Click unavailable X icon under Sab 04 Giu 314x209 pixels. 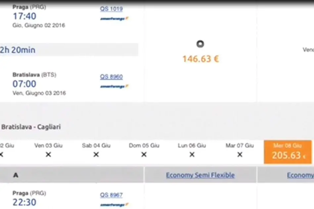click(96, 155)
